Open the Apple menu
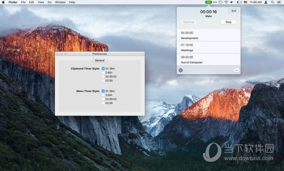 click(x=3, y=2)
